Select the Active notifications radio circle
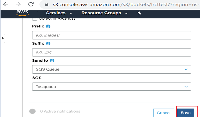 (x=33, y=111)
